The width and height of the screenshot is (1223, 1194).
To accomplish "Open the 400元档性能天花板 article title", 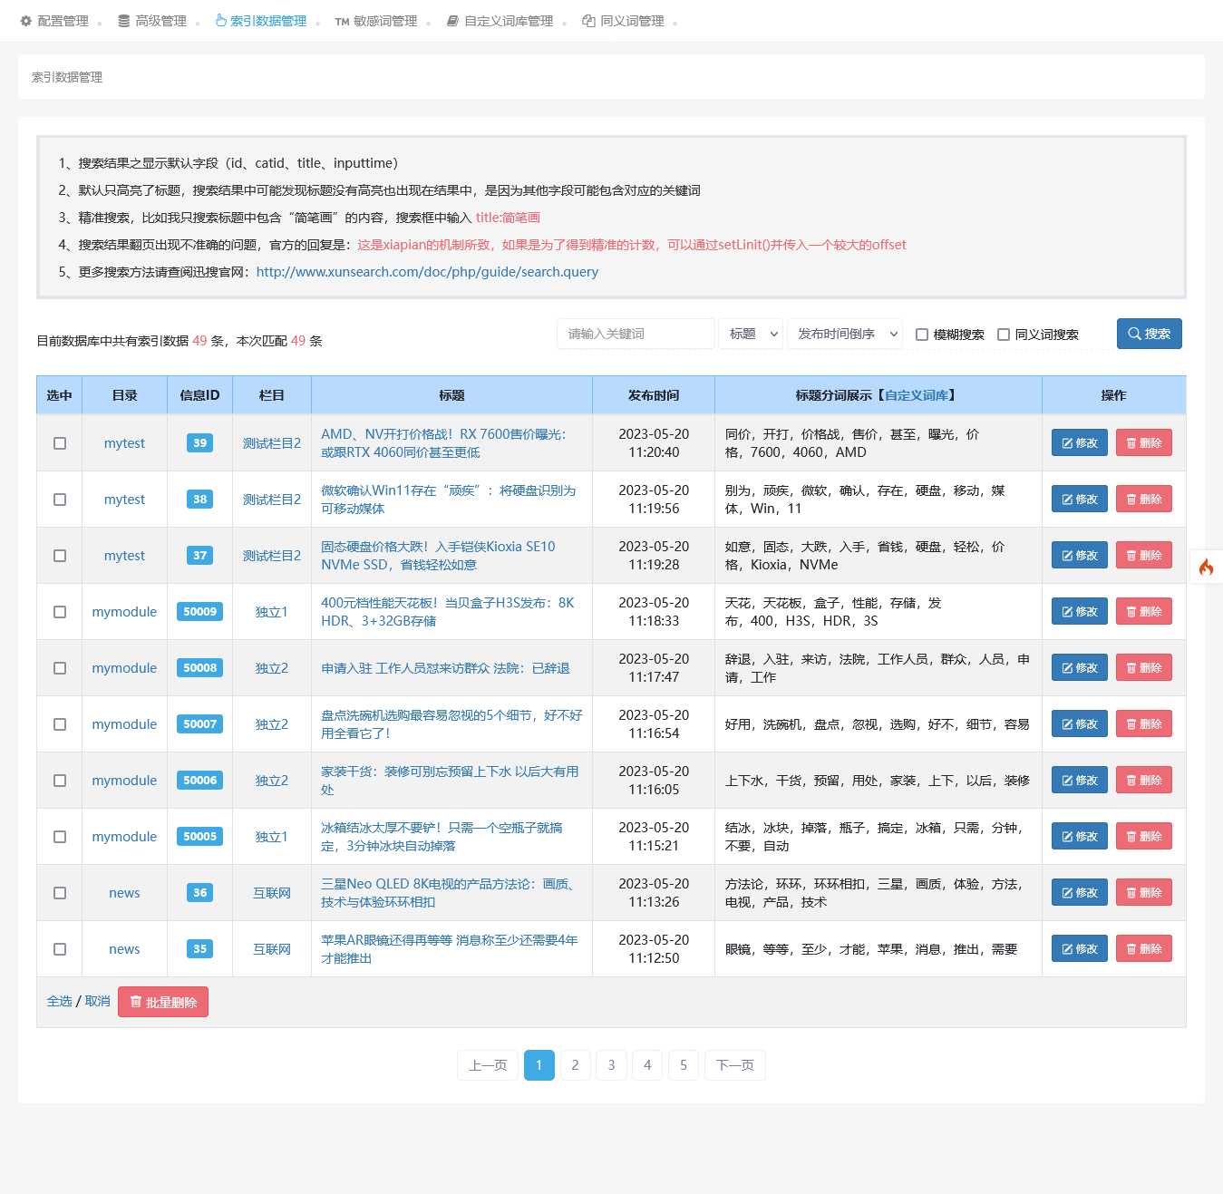I will 448,612.
